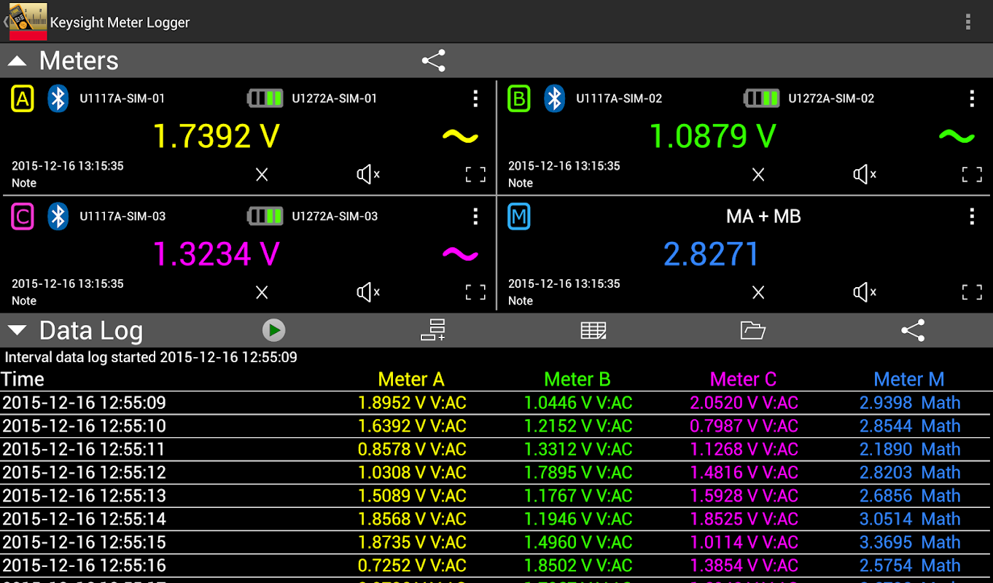Screen dimensions: 993x583
Task: Start logging with the green play button
Action: pos(274,330)
